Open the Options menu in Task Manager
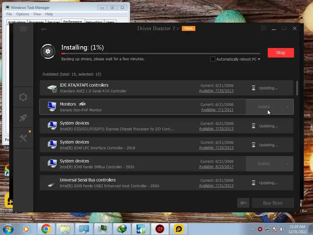Viewport: 313px width, 235px height. click(x=23, y=14)
